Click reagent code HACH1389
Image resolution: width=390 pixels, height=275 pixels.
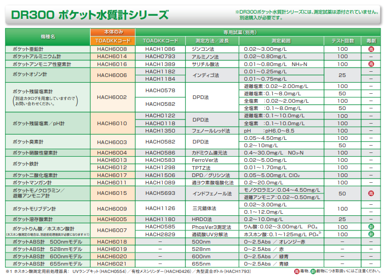coord(160,64)
